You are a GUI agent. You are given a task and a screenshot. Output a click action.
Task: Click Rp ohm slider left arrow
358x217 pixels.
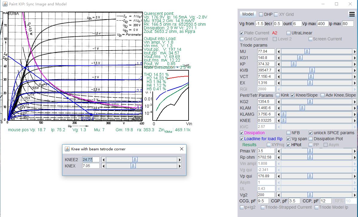(x=279, y=157)
